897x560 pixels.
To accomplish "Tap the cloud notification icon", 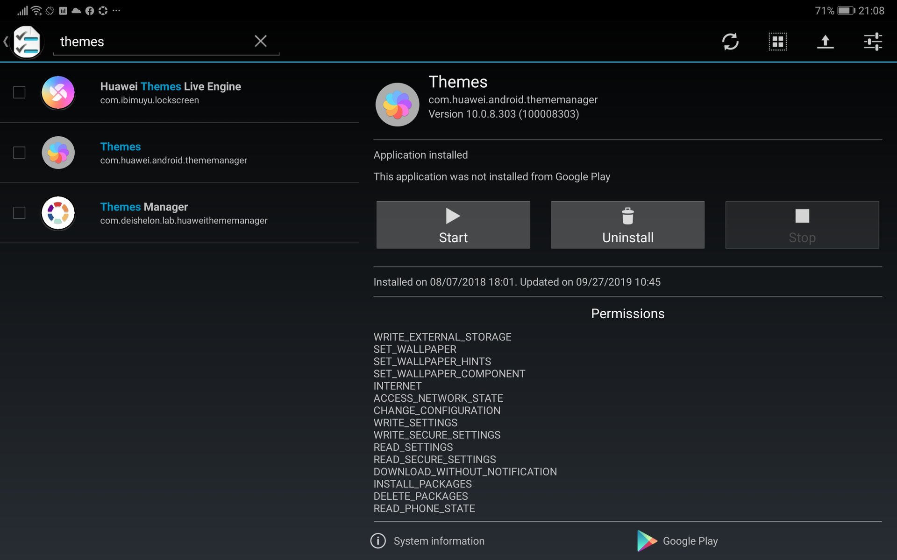I will (x=76, y=10).
